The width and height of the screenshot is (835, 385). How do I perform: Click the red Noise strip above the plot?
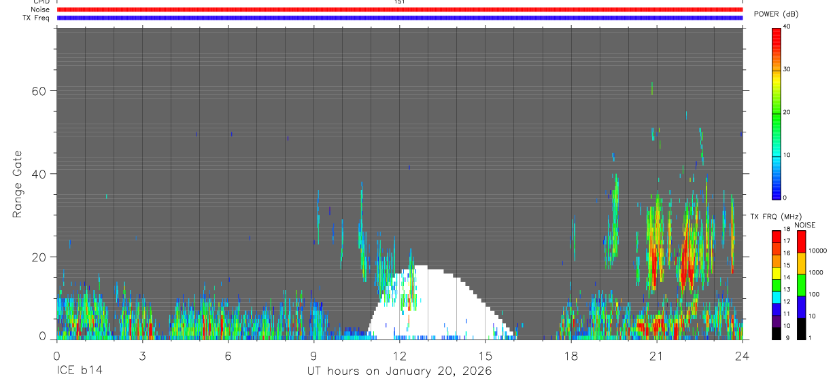pyautogui.click(x=399, y=10)
